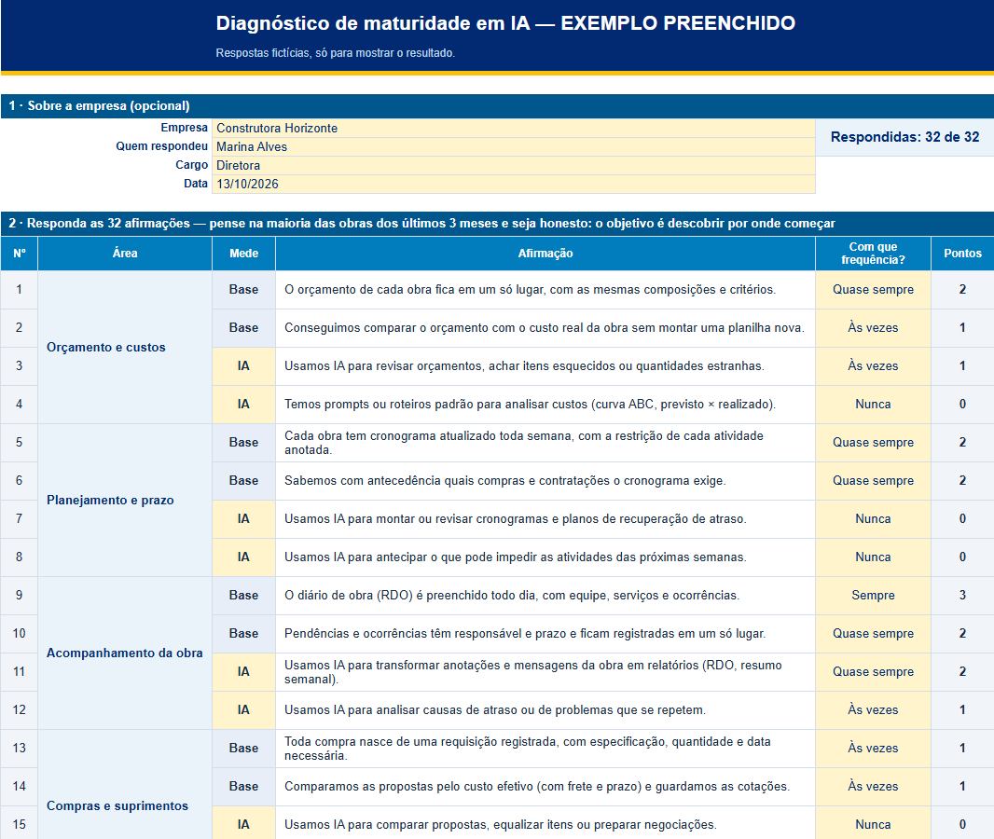Click the 'Afirmação' column header

click(545, 254)
